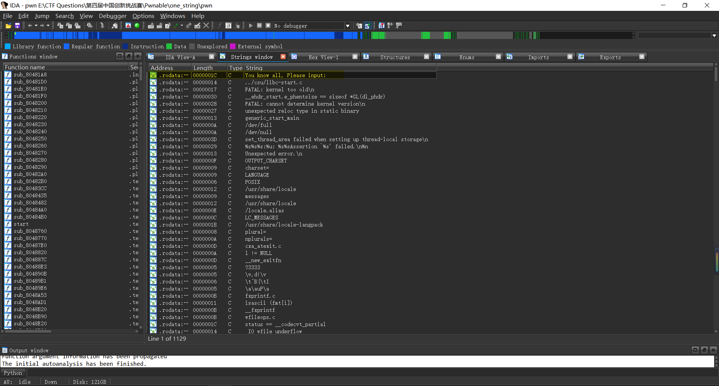Click the red warning triangle toolbar icon
The width and height of the screenshot is (719, 386).
click(x=128, y=26)
